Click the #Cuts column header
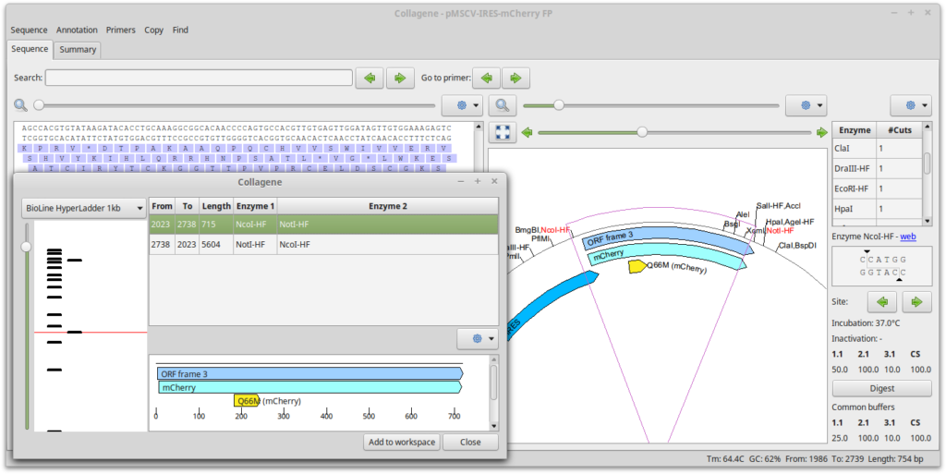Image resolution: width=946 pixels, height=474 pixels. 900,130
